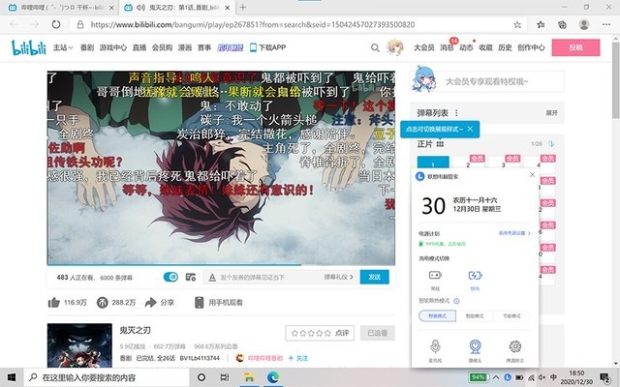The height and width of the screenshot is (387, 620).
Task: Expand the danmaku list with 展开
Action: 551,113
